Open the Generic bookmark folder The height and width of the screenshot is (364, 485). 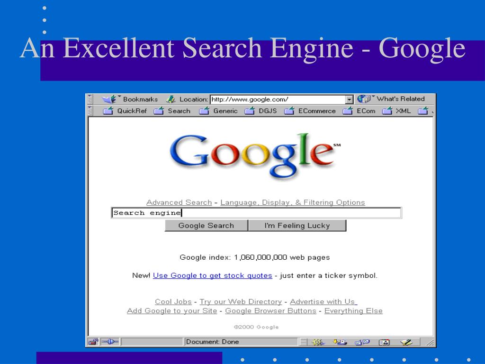coord(218,111)
